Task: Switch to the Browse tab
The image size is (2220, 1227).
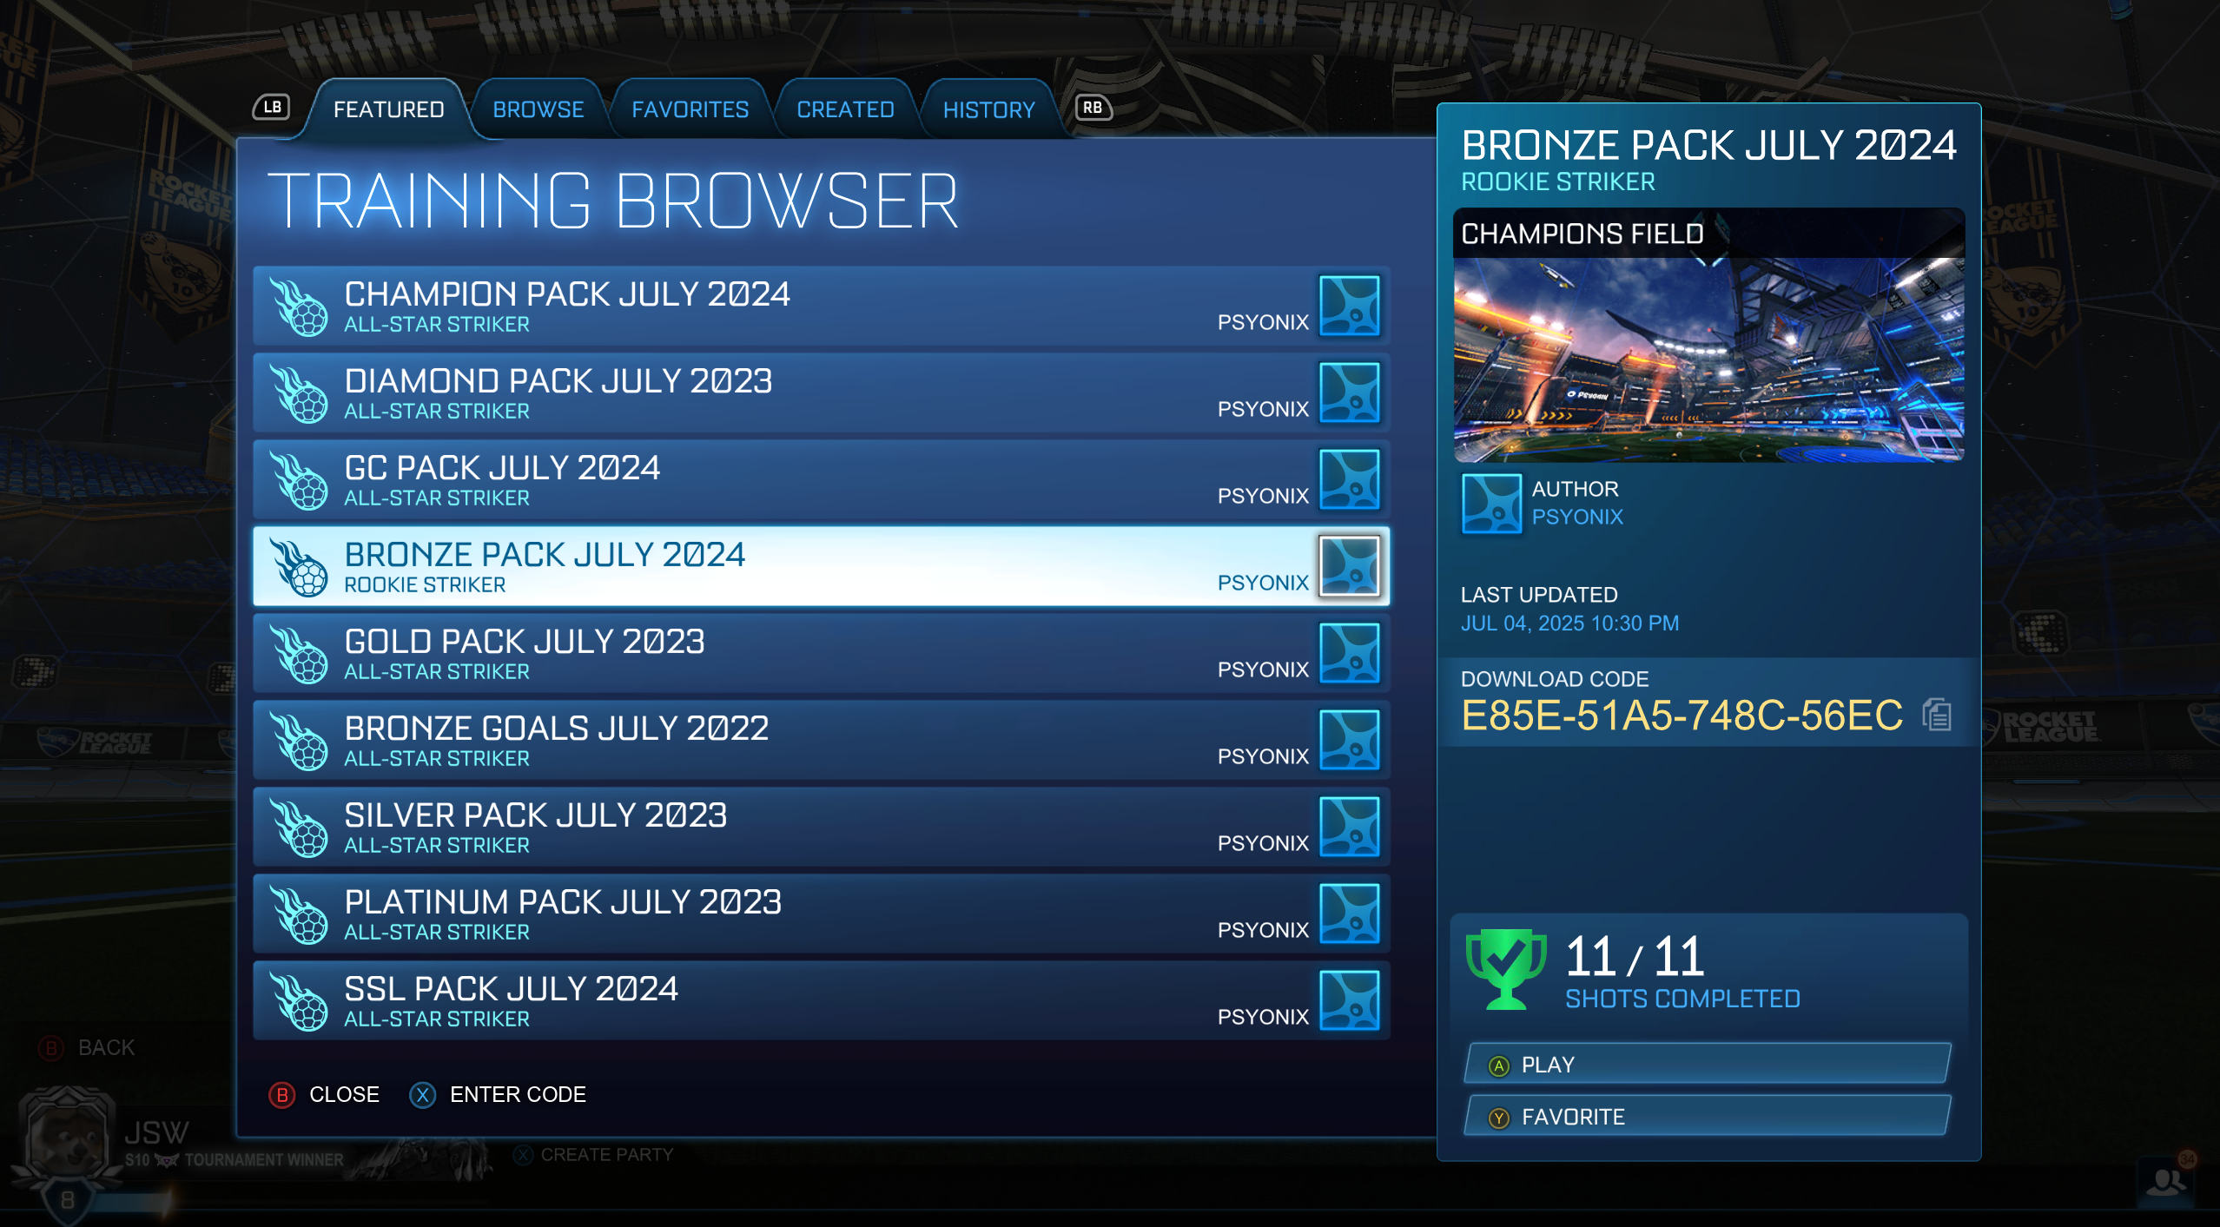Action: [x=538, y=109]
